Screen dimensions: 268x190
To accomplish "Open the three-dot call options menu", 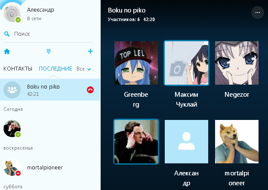I will (257, 12).
